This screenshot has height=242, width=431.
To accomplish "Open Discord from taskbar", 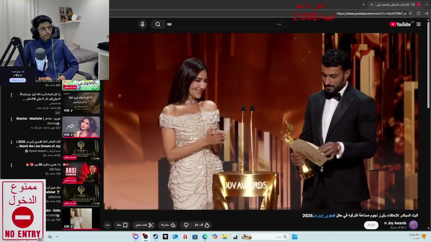I will tap(135, 237).
